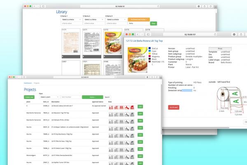Screen dimensions: 247x165
Task: Open wrench icon in the No approval started row
Action: point(127,107)
